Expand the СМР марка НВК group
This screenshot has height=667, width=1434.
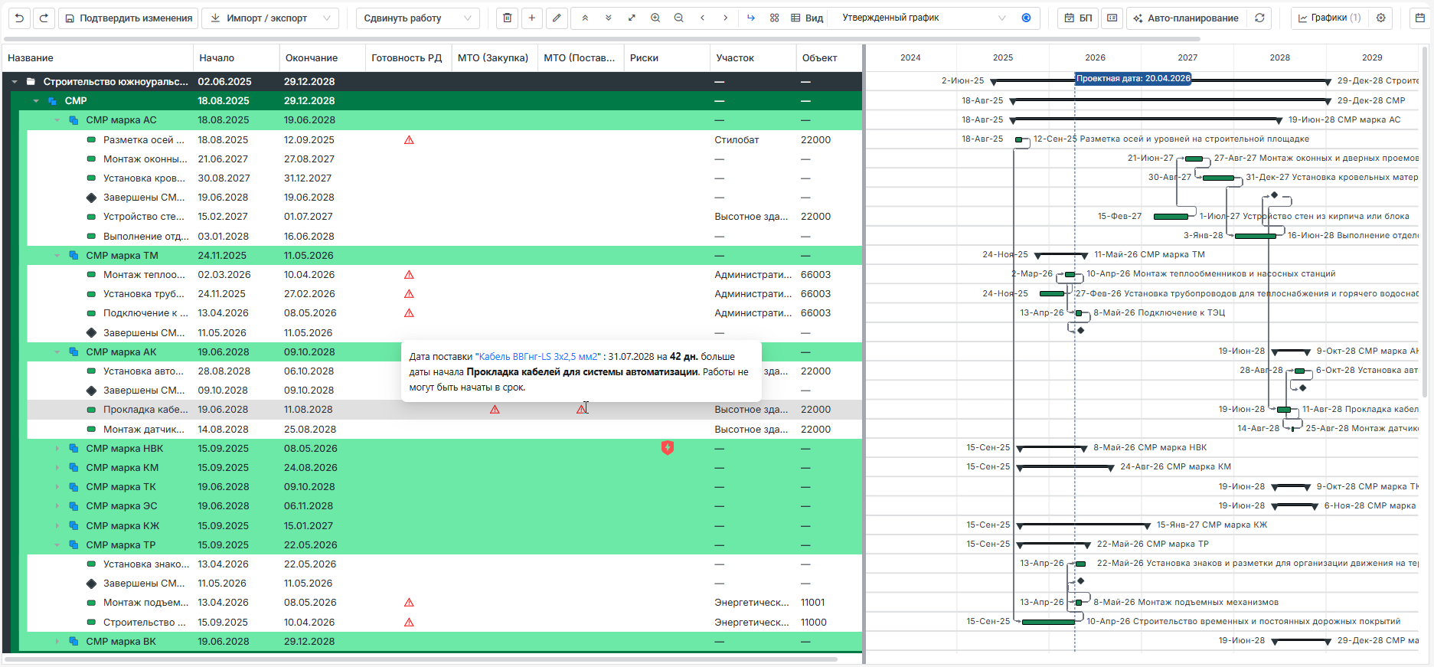57,449
